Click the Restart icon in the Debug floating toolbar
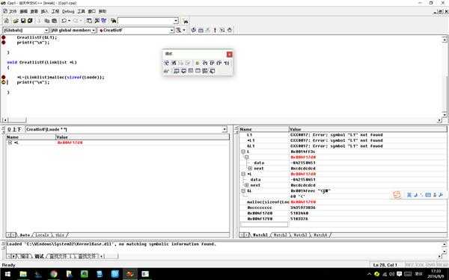Viewport: 449px width, 280px height. tap(166, 63)
